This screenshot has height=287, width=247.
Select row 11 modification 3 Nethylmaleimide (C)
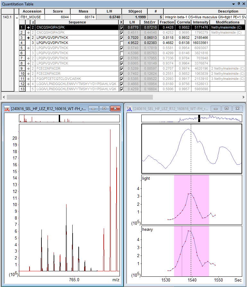(x=227, y=79)
